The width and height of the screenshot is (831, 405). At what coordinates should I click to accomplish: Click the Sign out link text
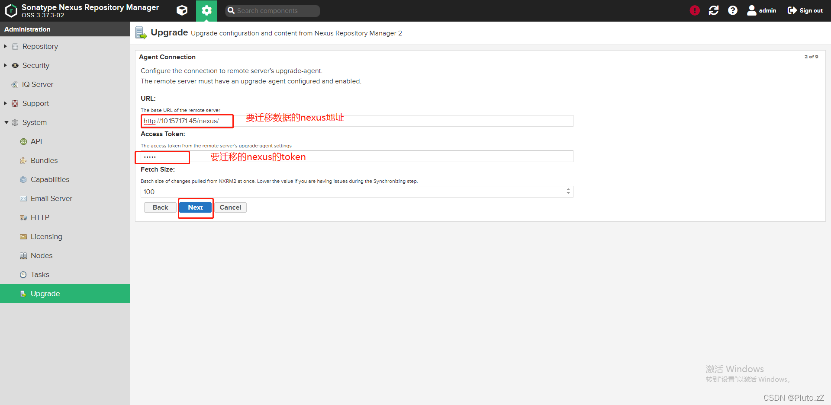click(x=811, y=10)
